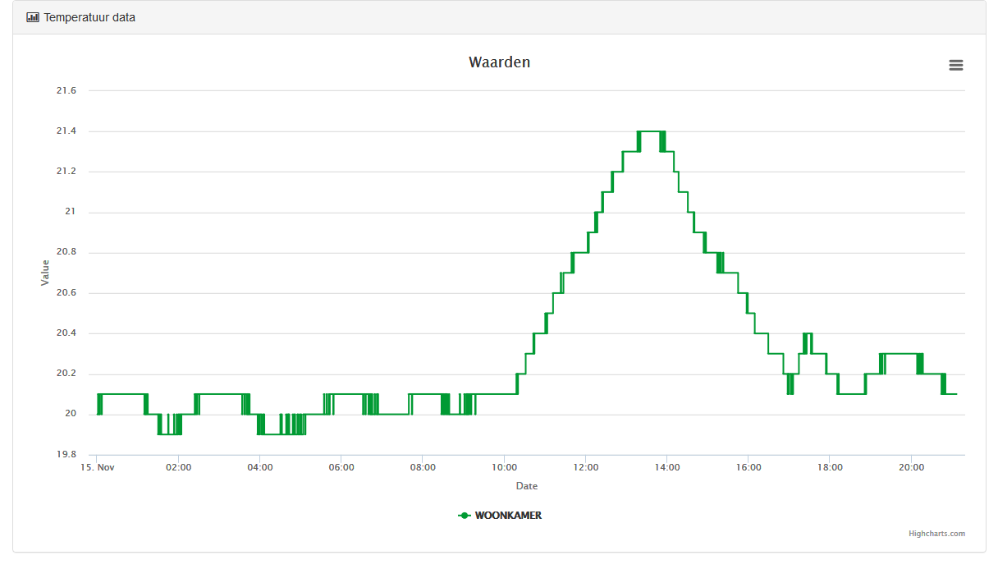Click the 21.4 peak plateau on the line
This screenshot has width=998, height=569.
pyautogui.click(x=649, y=131)
